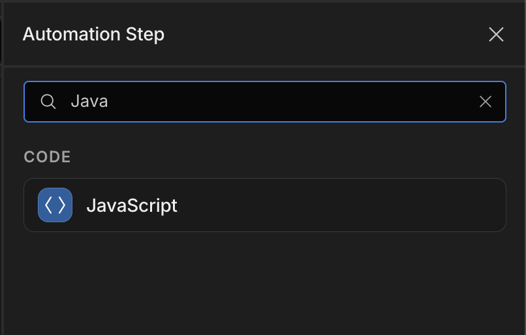Reset search with the X inside field
526x335 pixels.
coord(486,102)
